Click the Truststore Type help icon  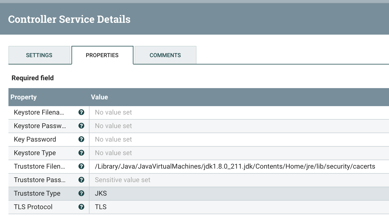(81, 193)
